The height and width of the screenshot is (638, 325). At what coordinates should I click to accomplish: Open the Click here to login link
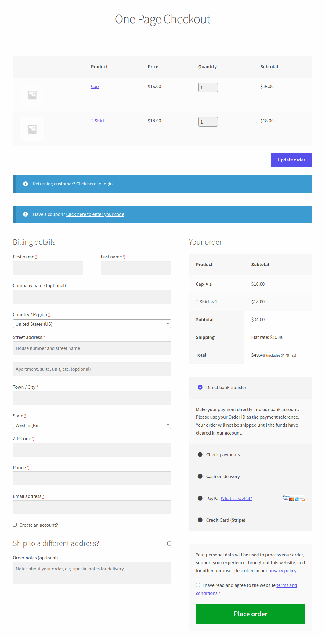(x=94, y=184)
